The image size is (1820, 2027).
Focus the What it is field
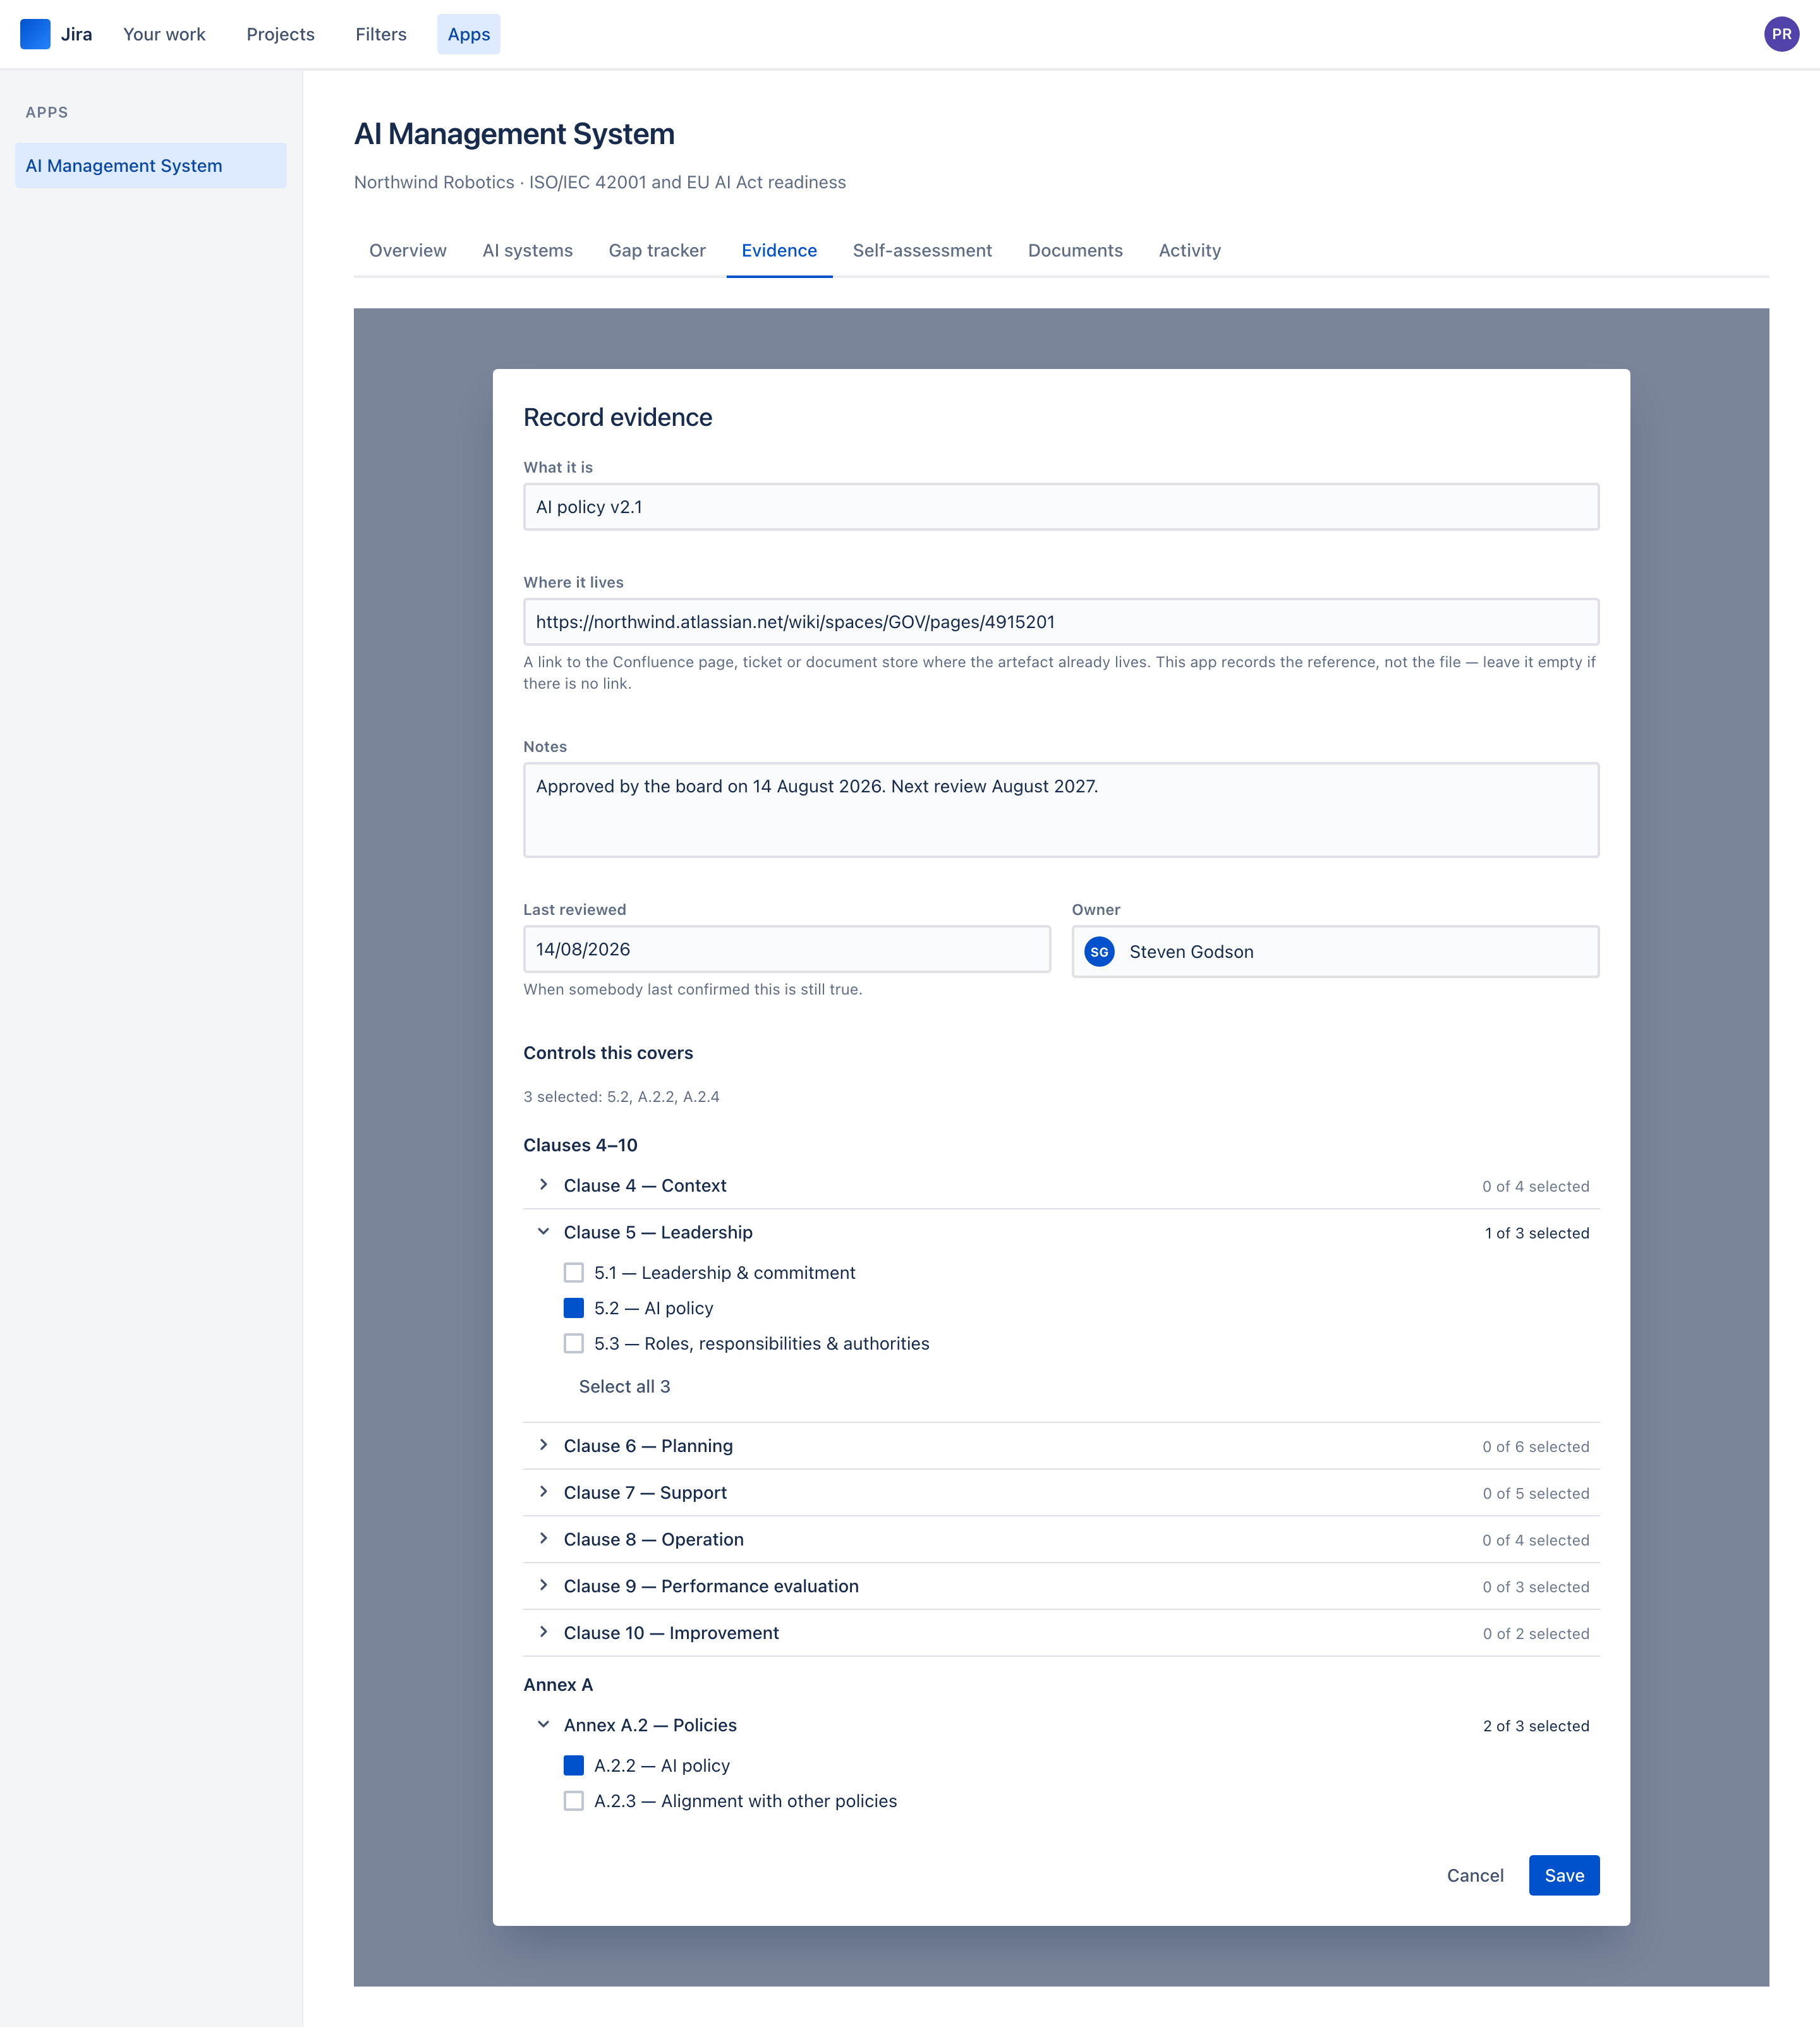1061,507
